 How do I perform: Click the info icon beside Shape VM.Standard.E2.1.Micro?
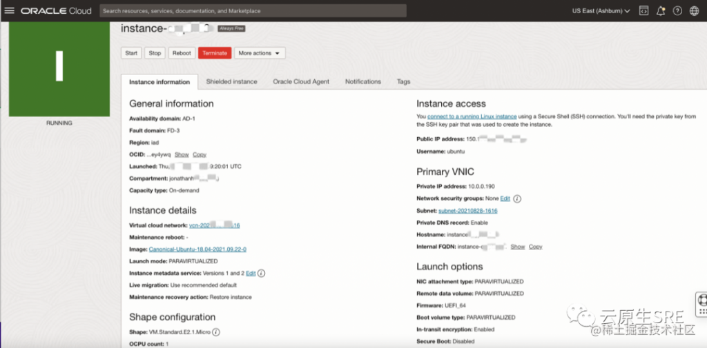tap(216, 332)
